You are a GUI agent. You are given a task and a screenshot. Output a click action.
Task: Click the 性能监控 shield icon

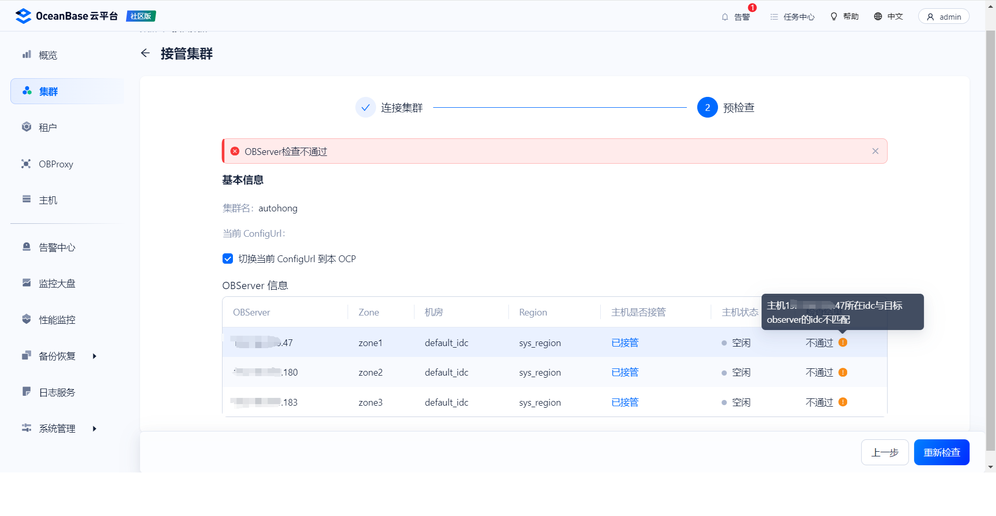coord(26,319)
